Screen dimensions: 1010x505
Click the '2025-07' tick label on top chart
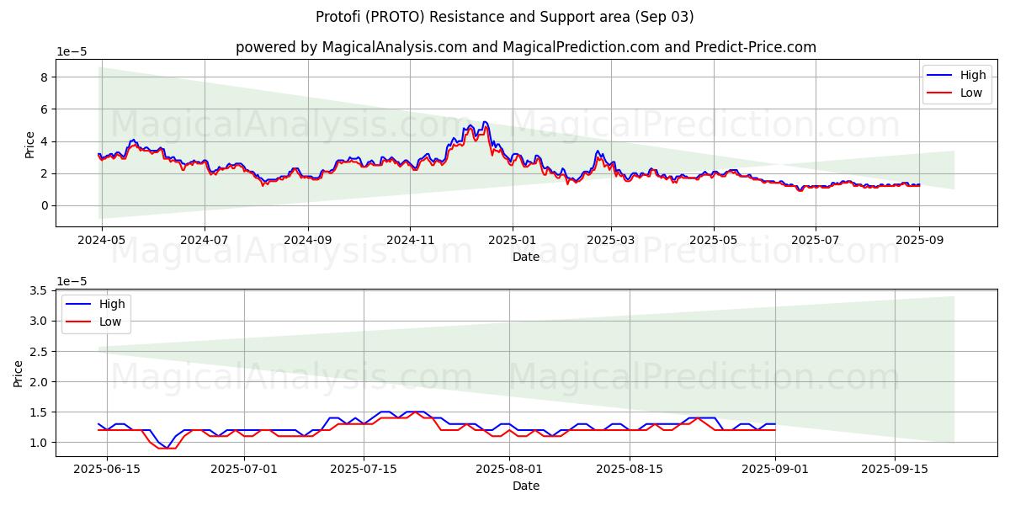pos(816,240)
